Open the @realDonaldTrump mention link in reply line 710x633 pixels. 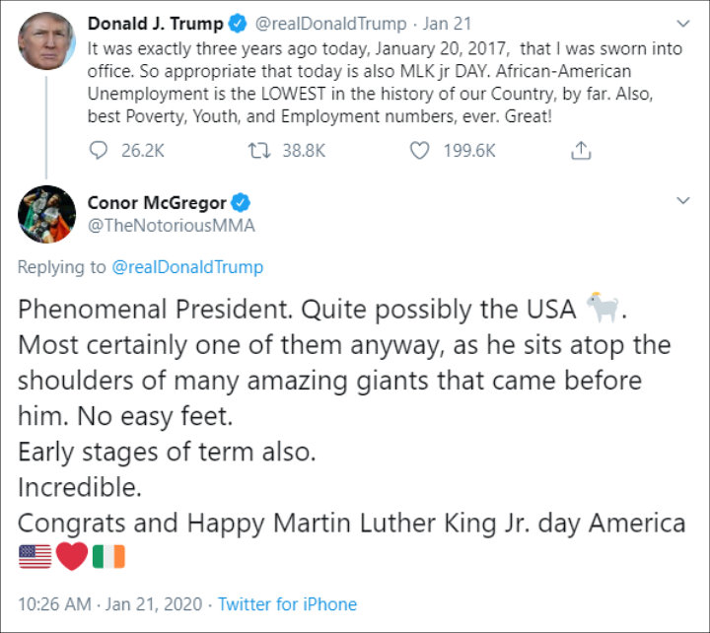(187, 267)
